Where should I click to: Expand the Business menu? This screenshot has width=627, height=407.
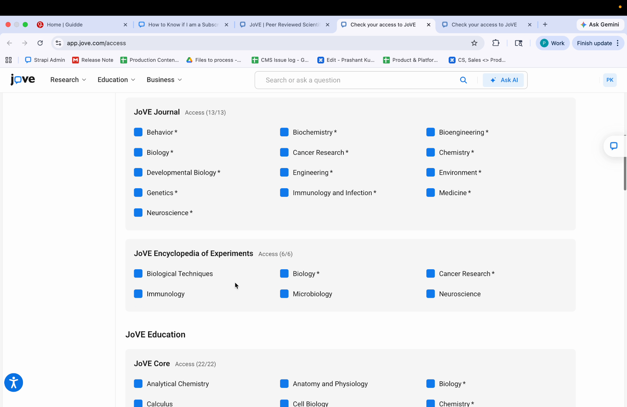[x=164, y=80]
